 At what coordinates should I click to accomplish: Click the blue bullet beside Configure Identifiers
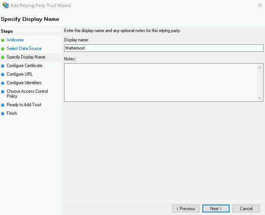coord(3,83)
